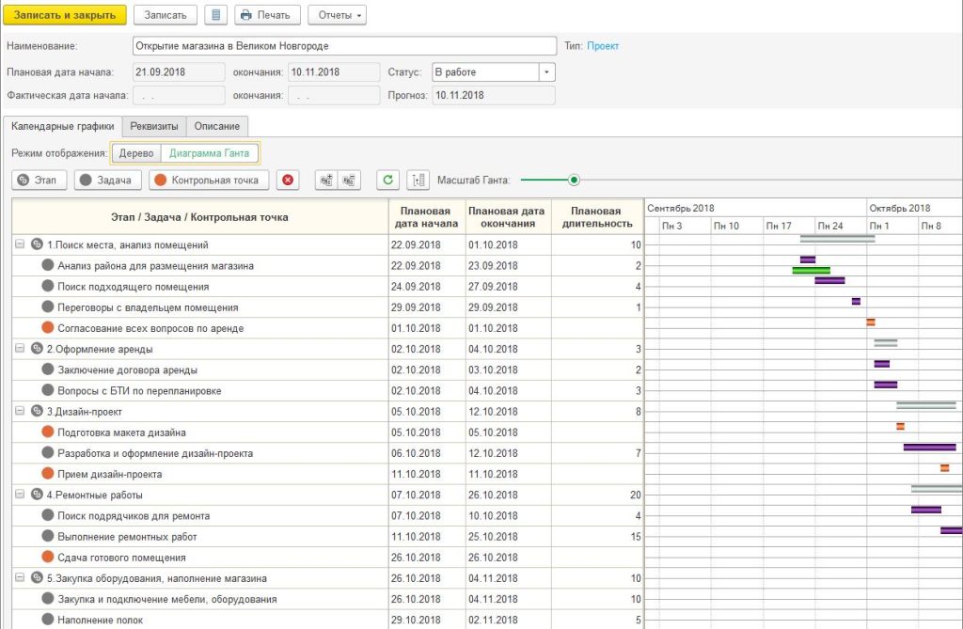This screenshot has height=629, width=963.
Task: Click the Записать и закрыть button
Action: (x=65, y=15)
